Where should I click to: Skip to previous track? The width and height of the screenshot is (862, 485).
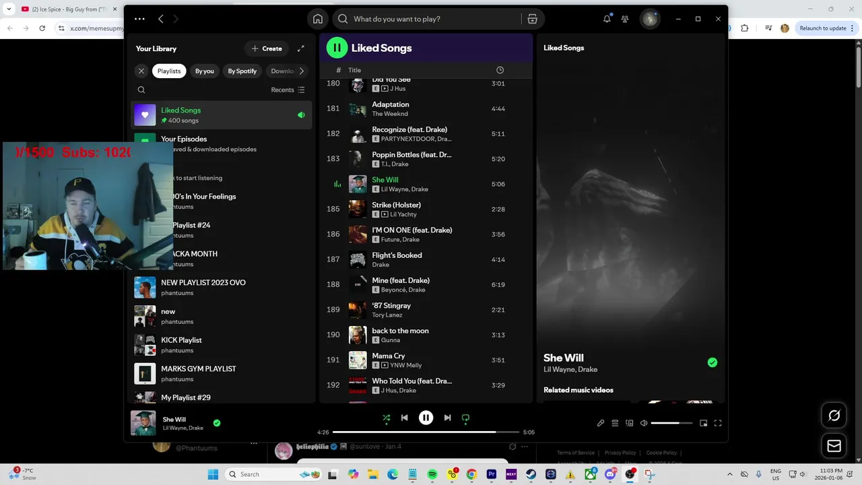coord(404,418)
